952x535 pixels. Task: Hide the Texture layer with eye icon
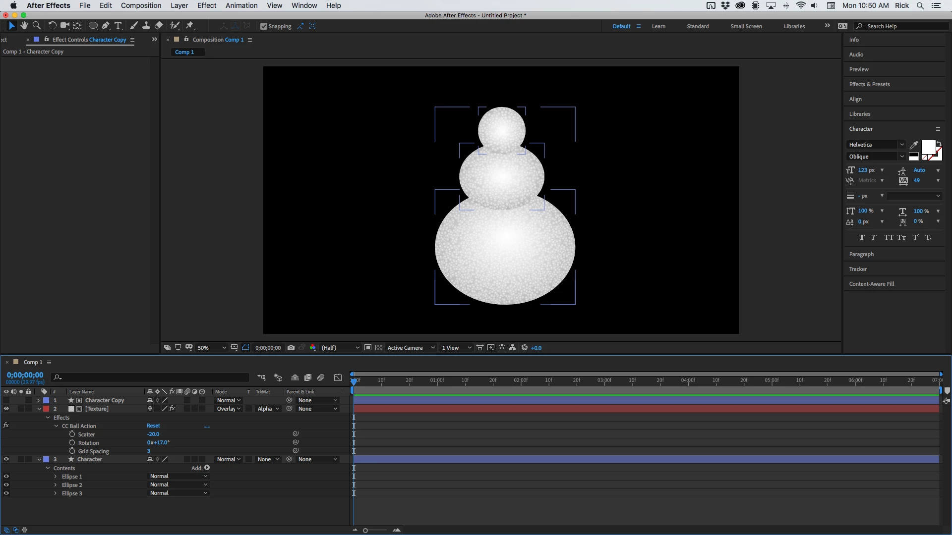point(6,409)
